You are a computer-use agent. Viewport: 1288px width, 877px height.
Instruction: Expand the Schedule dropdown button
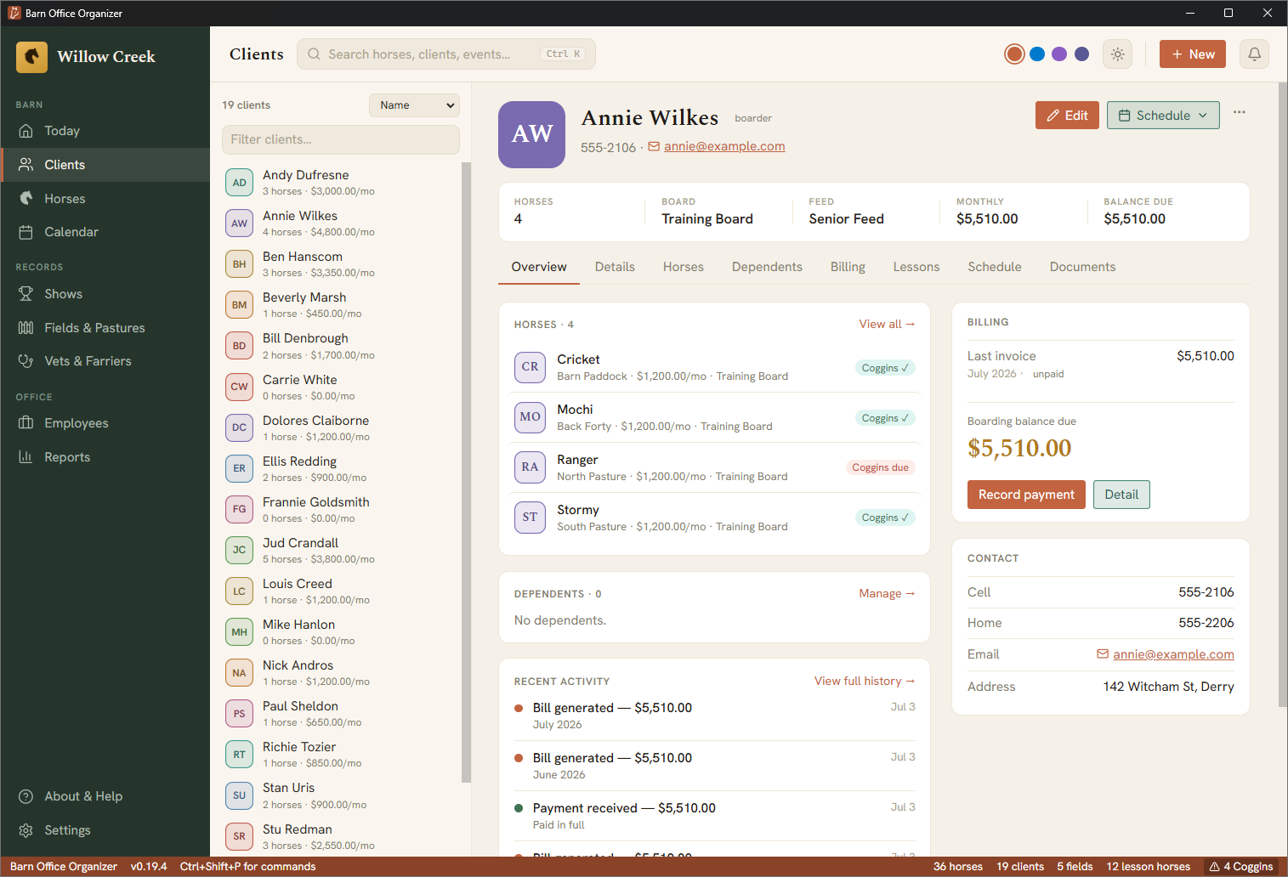(1163, 116)
